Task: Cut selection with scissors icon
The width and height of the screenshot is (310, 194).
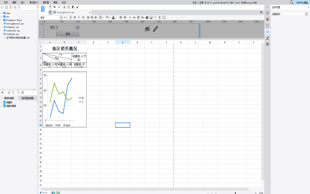Action: [64, 7]
